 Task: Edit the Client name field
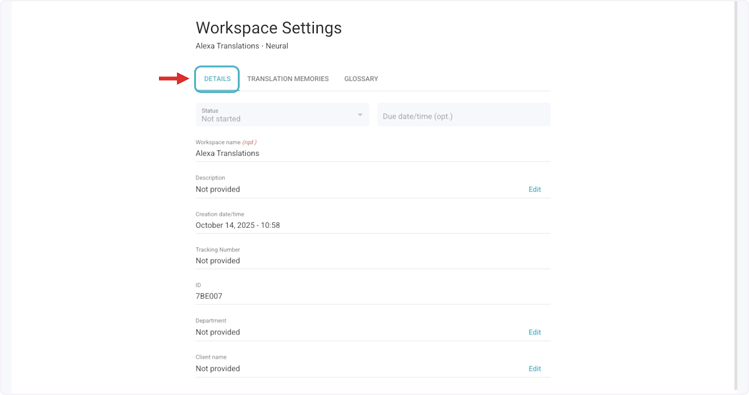pos(534,369)
